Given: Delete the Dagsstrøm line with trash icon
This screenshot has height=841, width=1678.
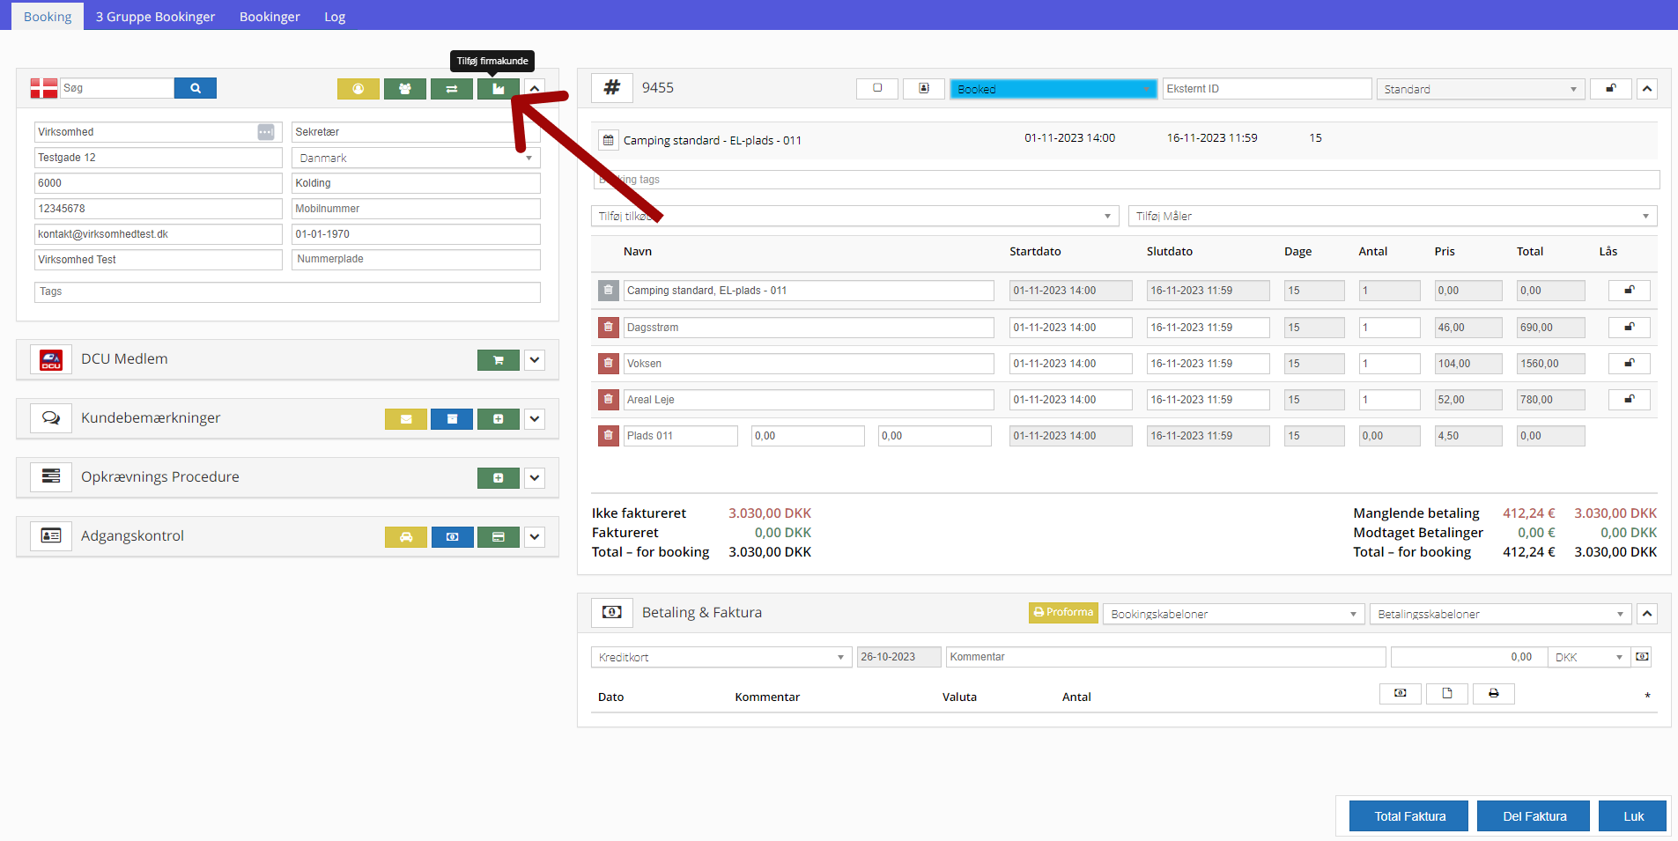Looking at the screenshot, I should [608, 328].
